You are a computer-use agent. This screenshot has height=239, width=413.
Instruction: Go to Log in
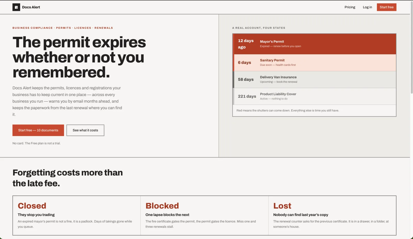(367, 7)
